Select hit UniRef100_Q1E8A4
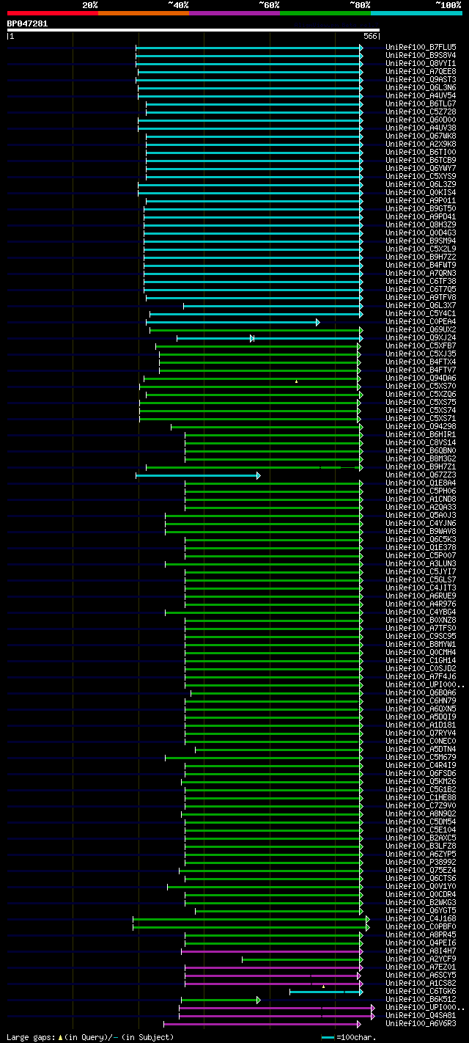This screenshot has height=1043, width=469. pyautogui.click(x=421, y=483)
